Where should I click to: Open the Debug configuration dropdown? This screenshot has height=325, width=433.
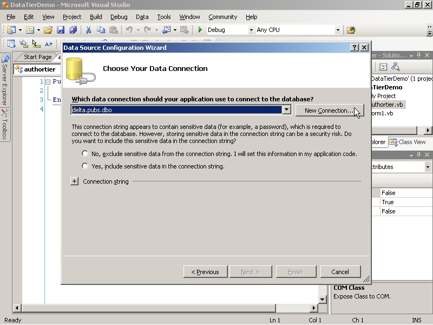tap(251, 30)
